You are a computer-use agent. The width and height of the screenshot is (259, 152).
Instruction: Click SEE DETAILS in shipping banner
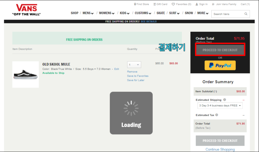pyautogui.click(x=149, y=22)
